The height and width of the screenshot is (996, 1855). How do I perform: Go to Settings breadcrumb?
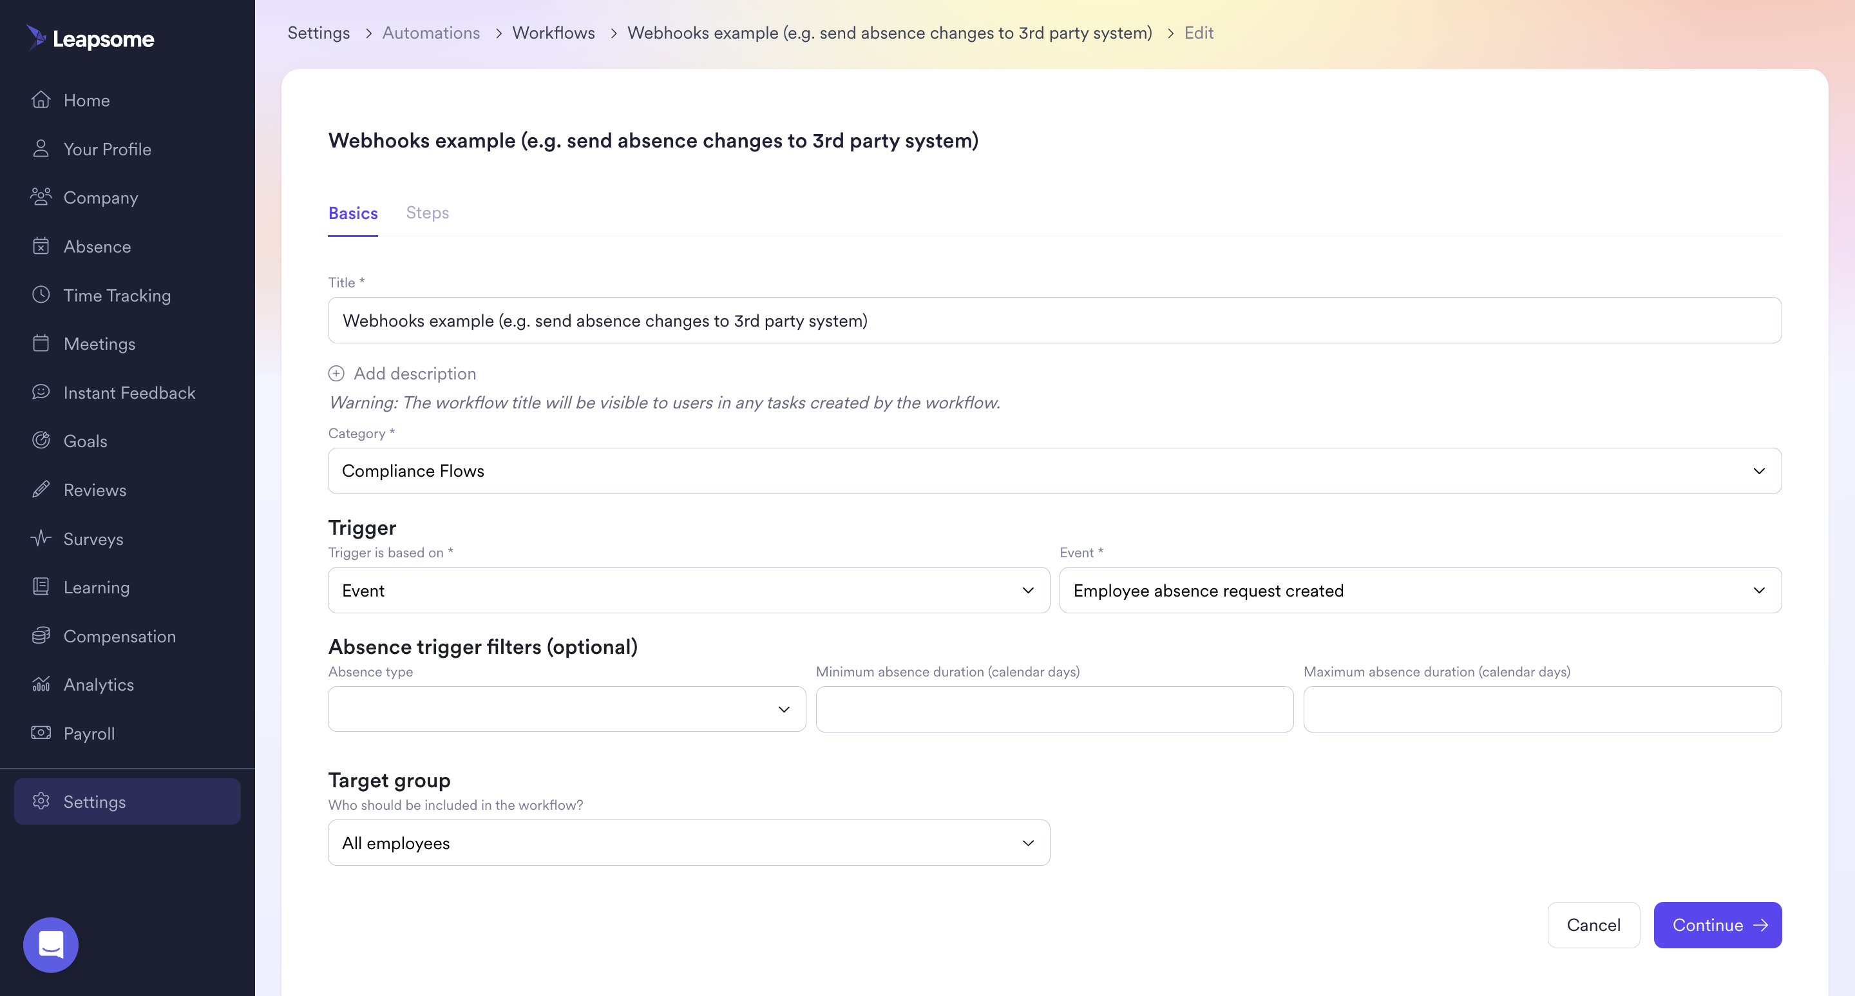318,32
